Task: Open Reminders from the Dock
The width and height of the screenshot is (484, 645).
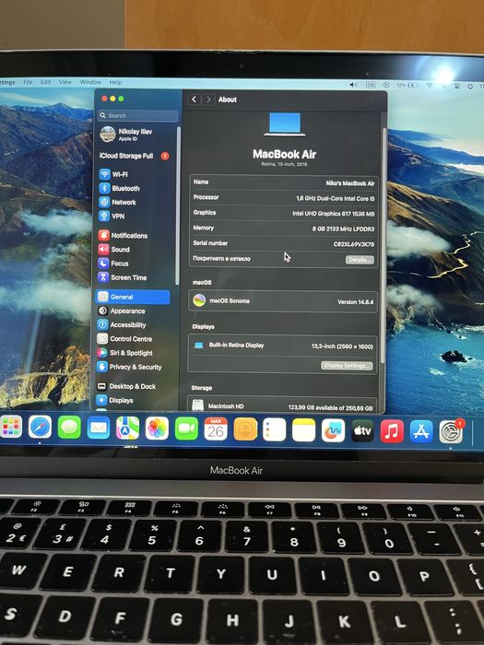Action: (x=274, y=430)
